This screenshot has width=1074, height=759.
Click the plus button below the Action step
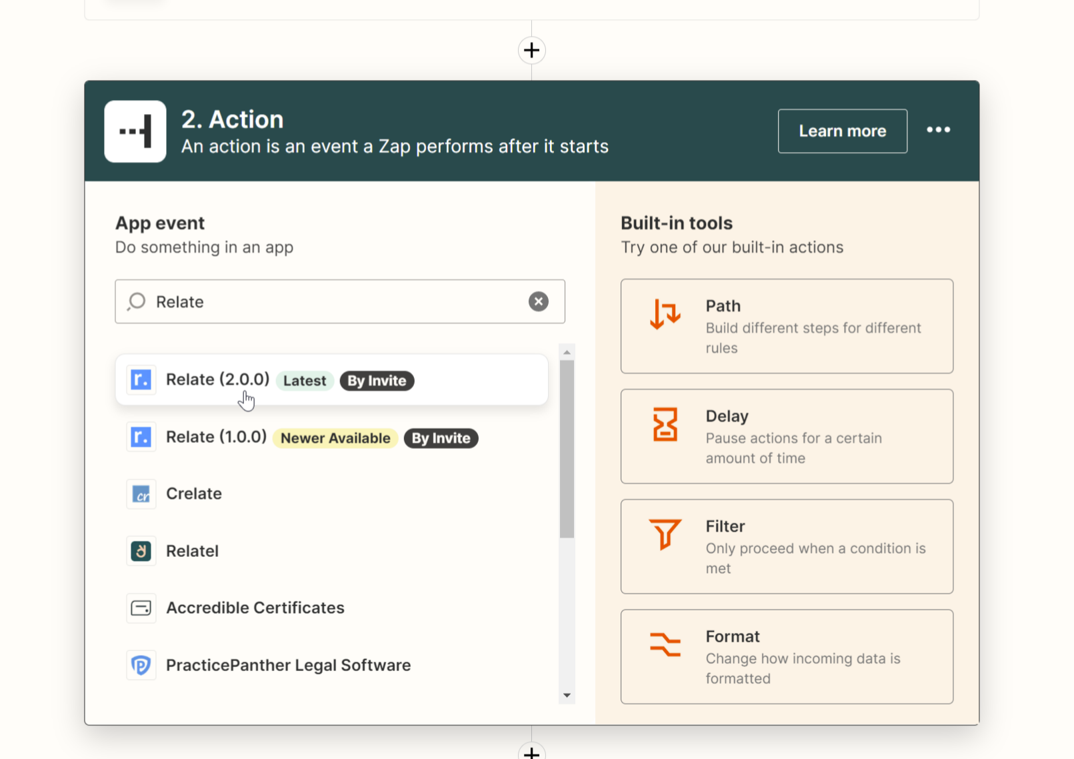point(531,752)
